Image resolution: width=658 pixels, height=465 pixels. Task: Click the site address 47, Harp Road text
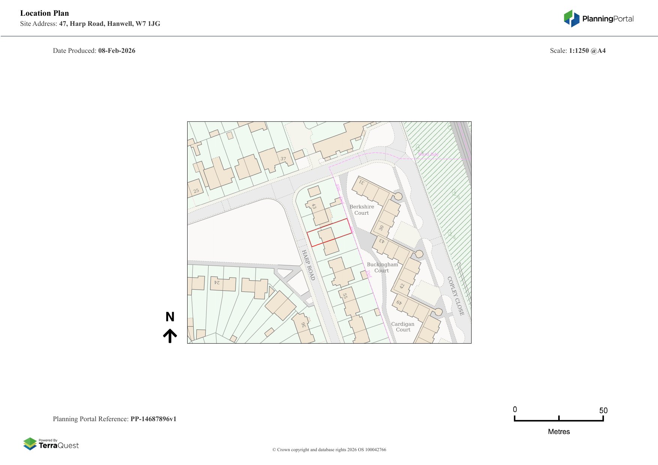pos(110,24)
